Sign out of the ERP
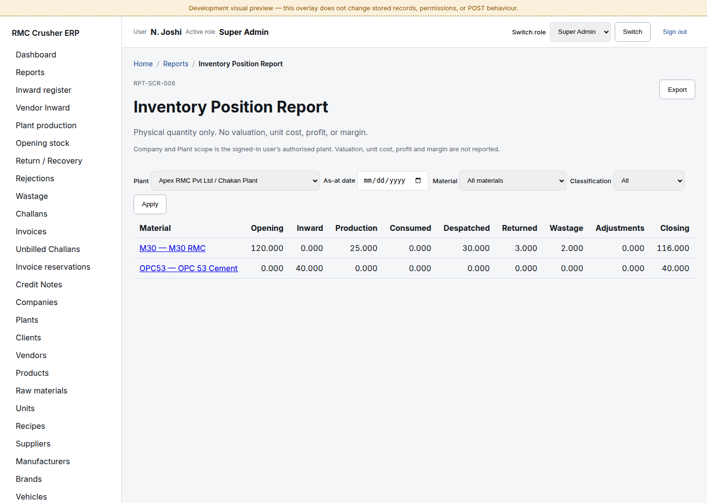Viewport: 707px width, 503px height. [675, 32]
